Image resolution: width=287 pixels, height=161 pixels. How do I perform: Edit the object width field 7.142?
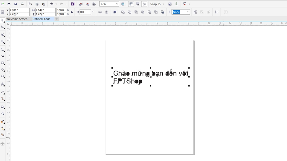tap(45, 10)
